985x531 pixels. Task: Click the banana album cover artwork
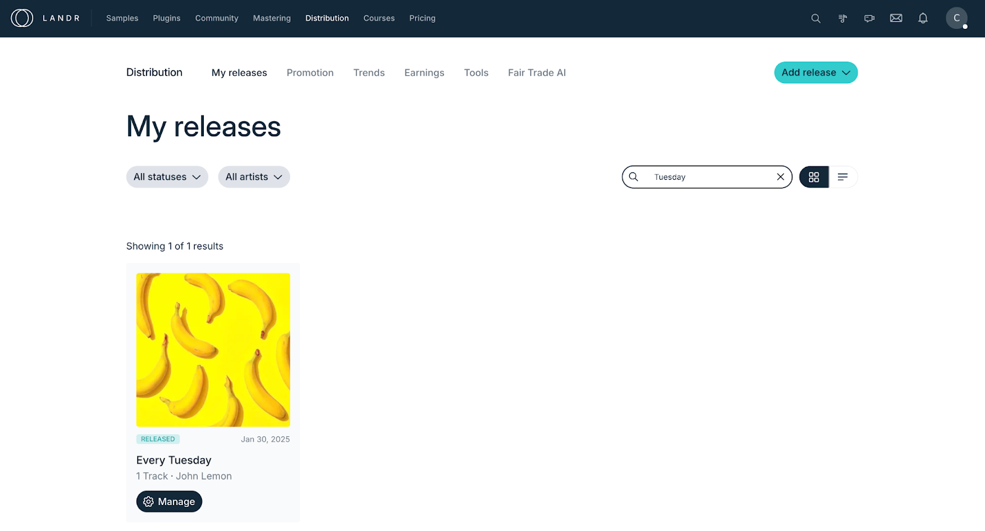213,350
